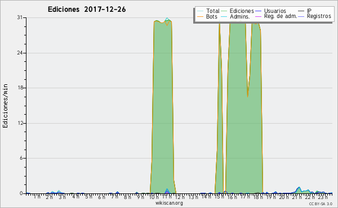Click the y-axis label '31'
The width and height of the screenshot is (338, 208).
(20, 17)
